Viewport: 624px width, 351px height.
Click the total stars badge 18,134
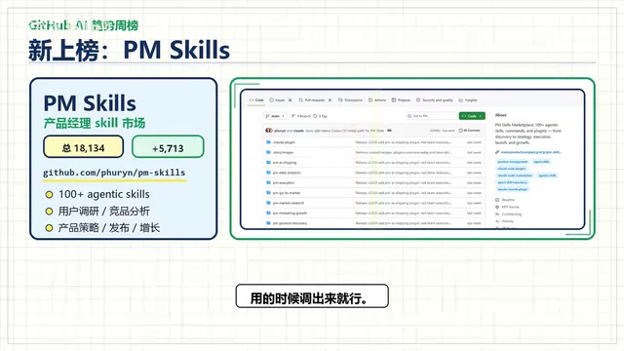point(83,146)
